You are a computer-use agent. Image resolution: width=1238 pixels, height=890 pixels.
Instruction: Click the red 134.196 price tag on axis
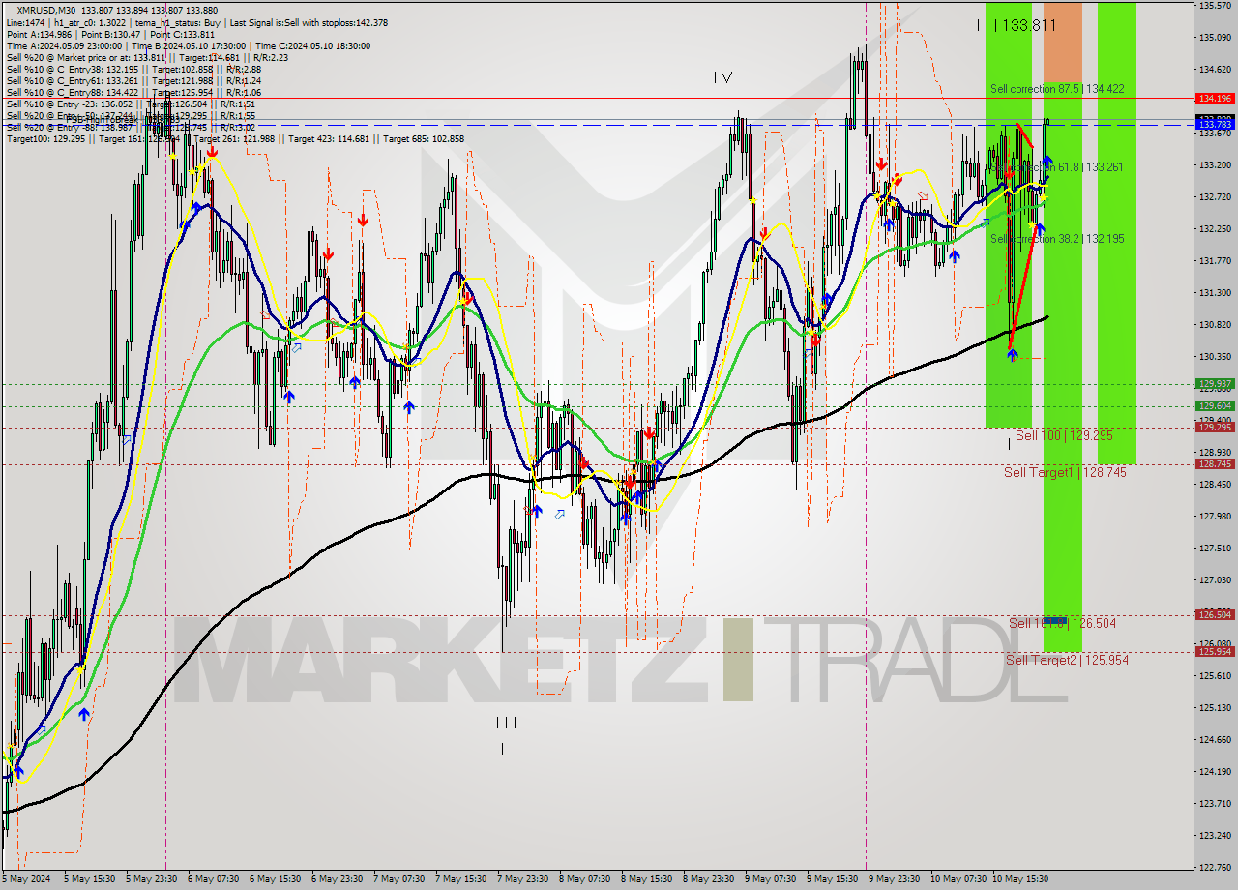click(x=1215, y=99)
